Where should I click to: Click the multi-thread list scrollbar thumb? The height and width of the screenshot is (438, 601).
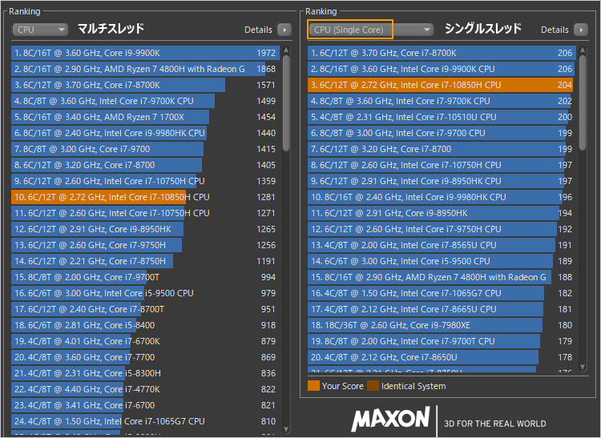[x=286, y=103]
